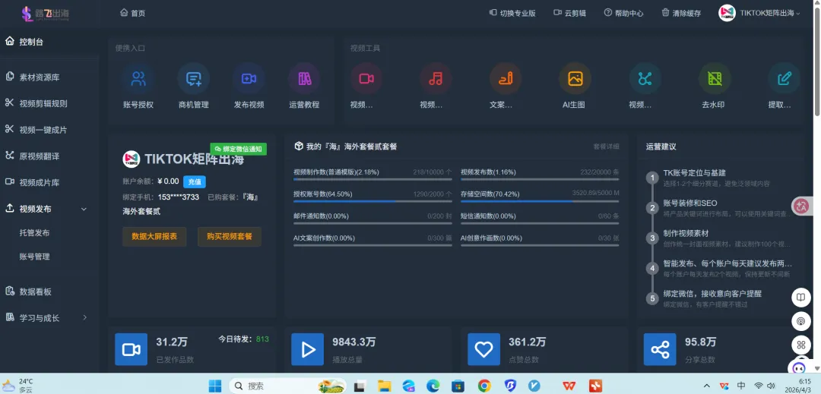Open the floating book guide button

point(800,298)
